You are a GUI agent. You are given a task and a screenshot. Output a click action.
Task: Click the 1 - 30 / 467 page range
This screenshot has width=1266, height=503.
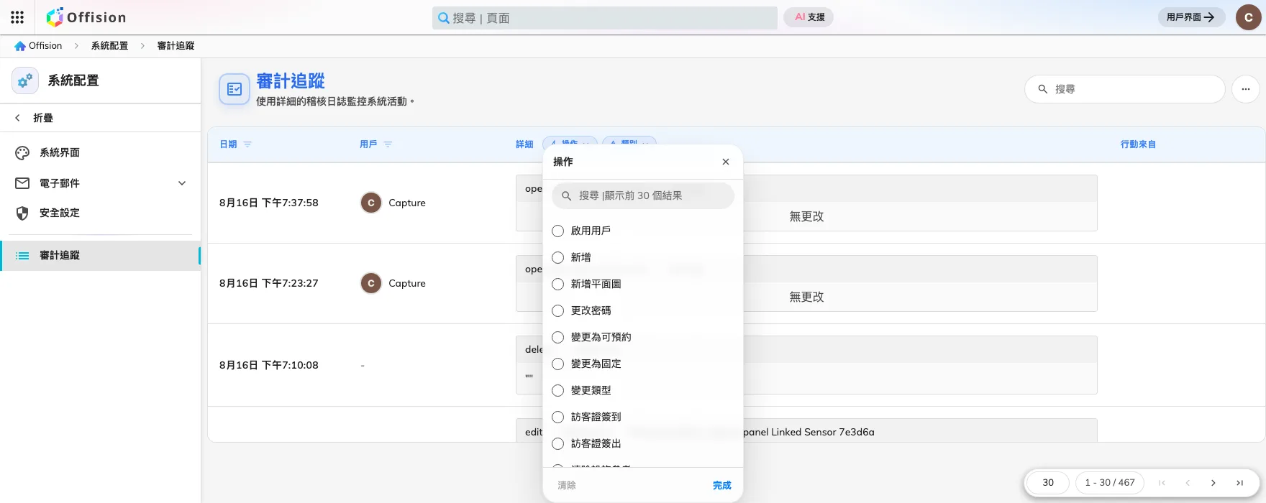[1110, 483]
